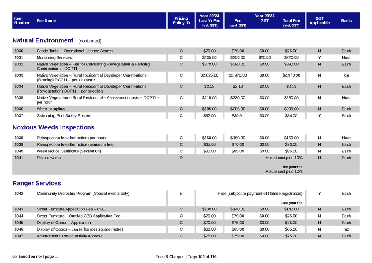
Task: Click the 'Item Number' column header
Action: tap(22, 21)
